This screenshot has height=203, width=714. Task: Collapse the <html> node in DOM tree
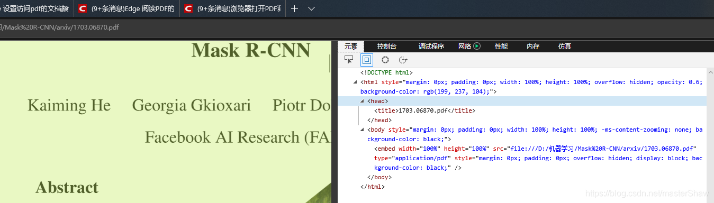(x=355, y=82)
